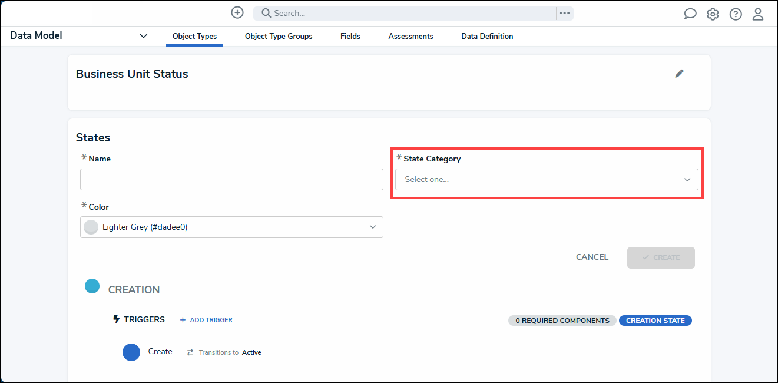Open the help question mark icon

(x=736, y=14)
